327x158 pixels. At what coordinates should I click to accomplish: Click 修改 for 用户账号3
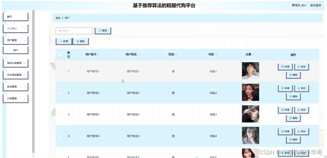click(x=301, y=110)
